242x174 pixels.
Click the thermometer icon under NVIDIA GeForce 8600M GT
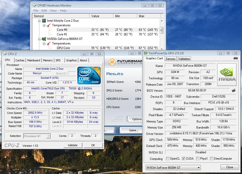[x=49, y=43]
